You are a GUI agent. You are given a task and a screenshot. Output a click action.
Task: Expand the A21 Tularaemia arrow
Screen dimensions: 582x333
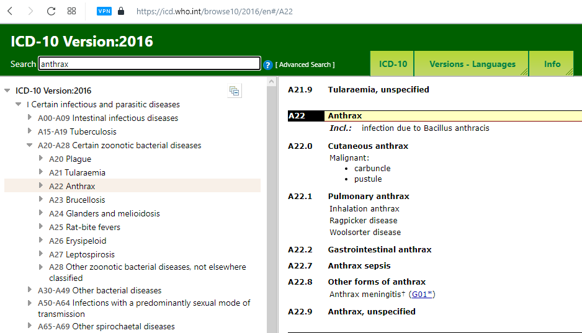coord(41,172)
